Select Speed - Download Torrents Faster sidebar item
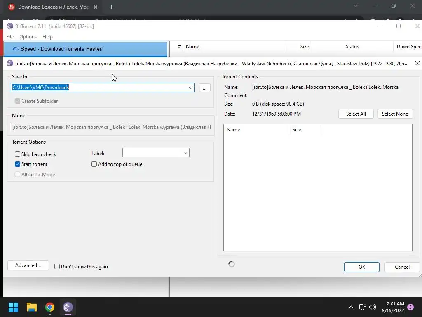The image size is (422, 317). [86, 49]
